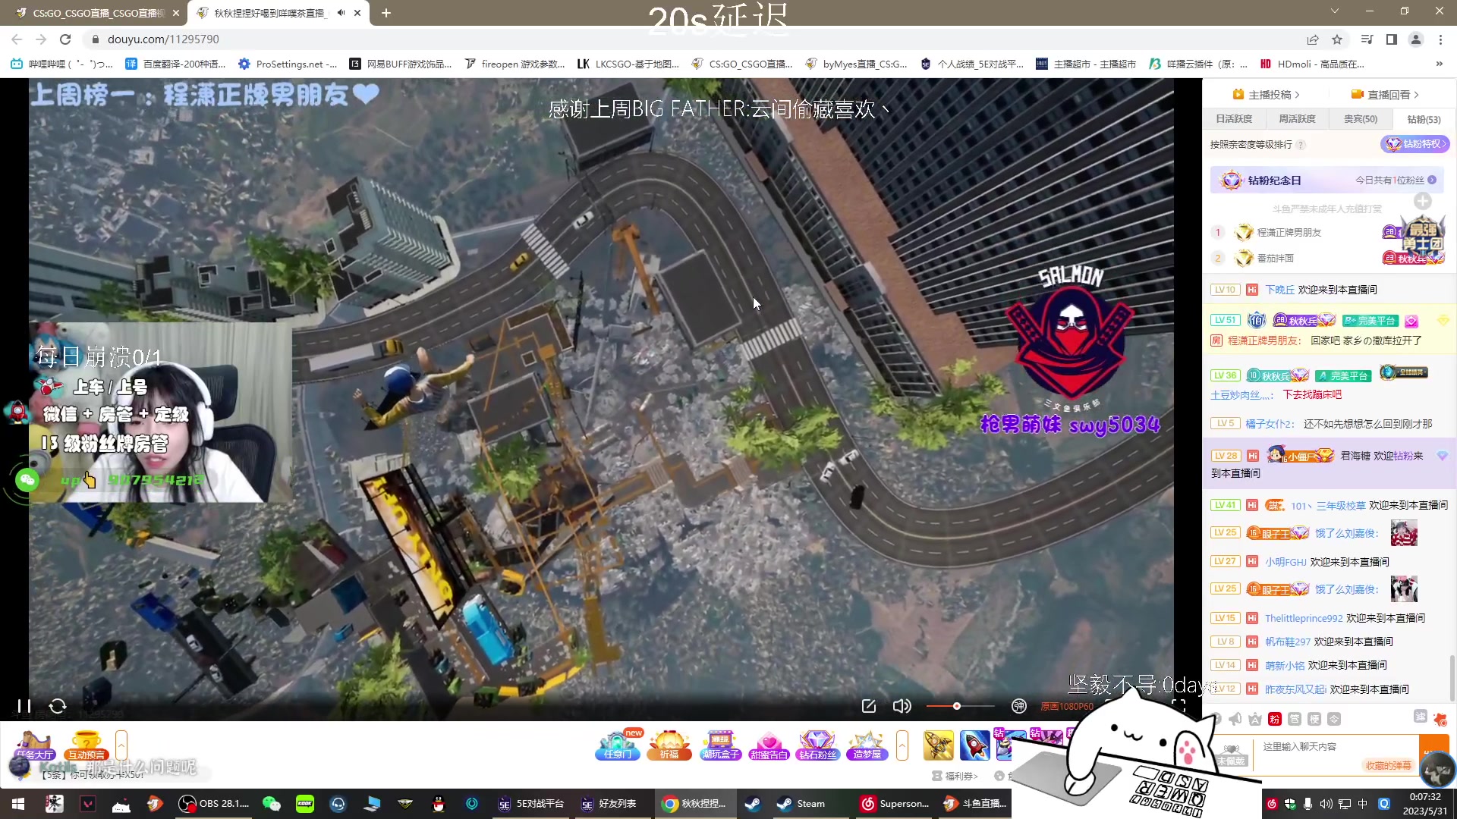The width and height of the screenshot is (1457, 819).
Task: Click username Thelittleprince992 in chat
Action: (x=1304, y=619)
